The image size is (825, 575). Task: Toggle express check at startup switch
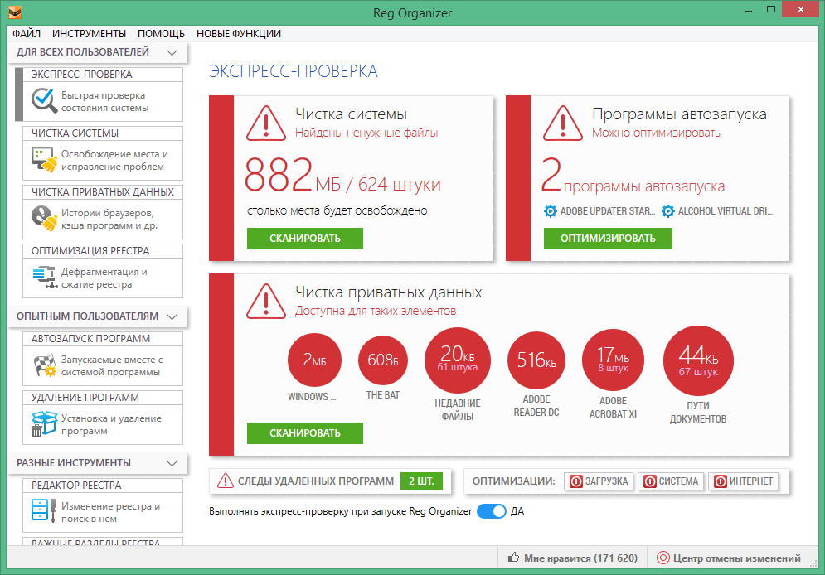point(491,511)
